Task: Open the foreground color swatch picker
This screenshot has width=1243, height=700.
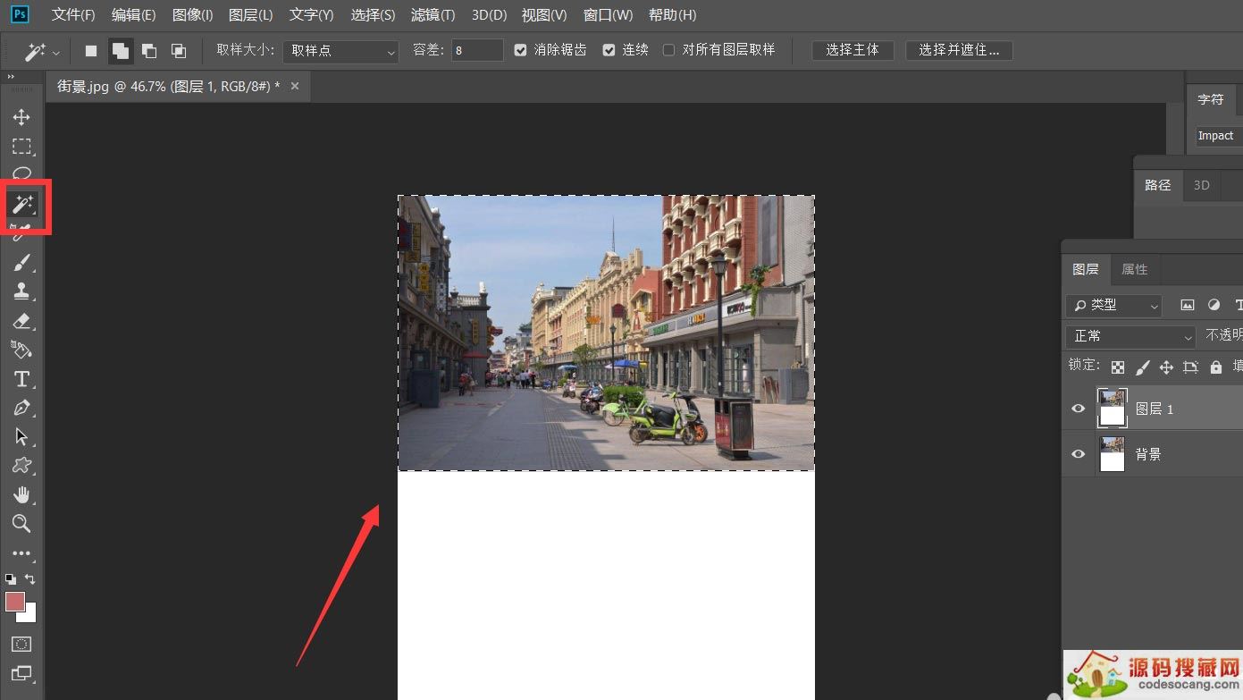Action: point(16,603)
